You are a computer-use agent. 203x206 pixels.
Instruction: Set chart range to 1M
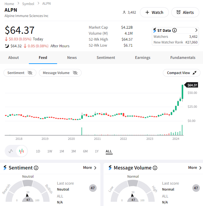tap(61, 151)
